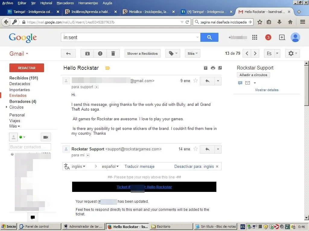Viewport: 309px width, 231px height.
Task: Star the 14 ene Rockstar Support message
Action: pos(195,149)
